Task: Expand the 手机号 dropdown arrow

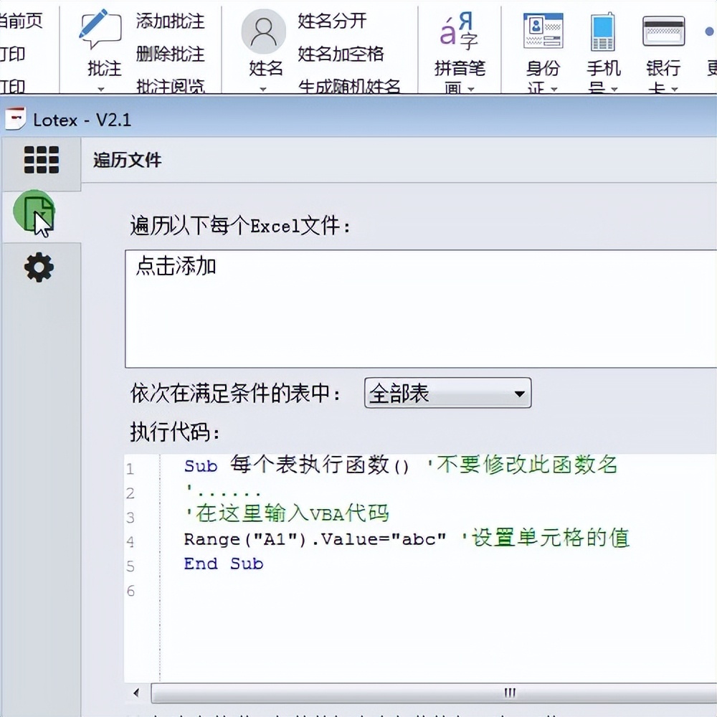Action: 614,89
